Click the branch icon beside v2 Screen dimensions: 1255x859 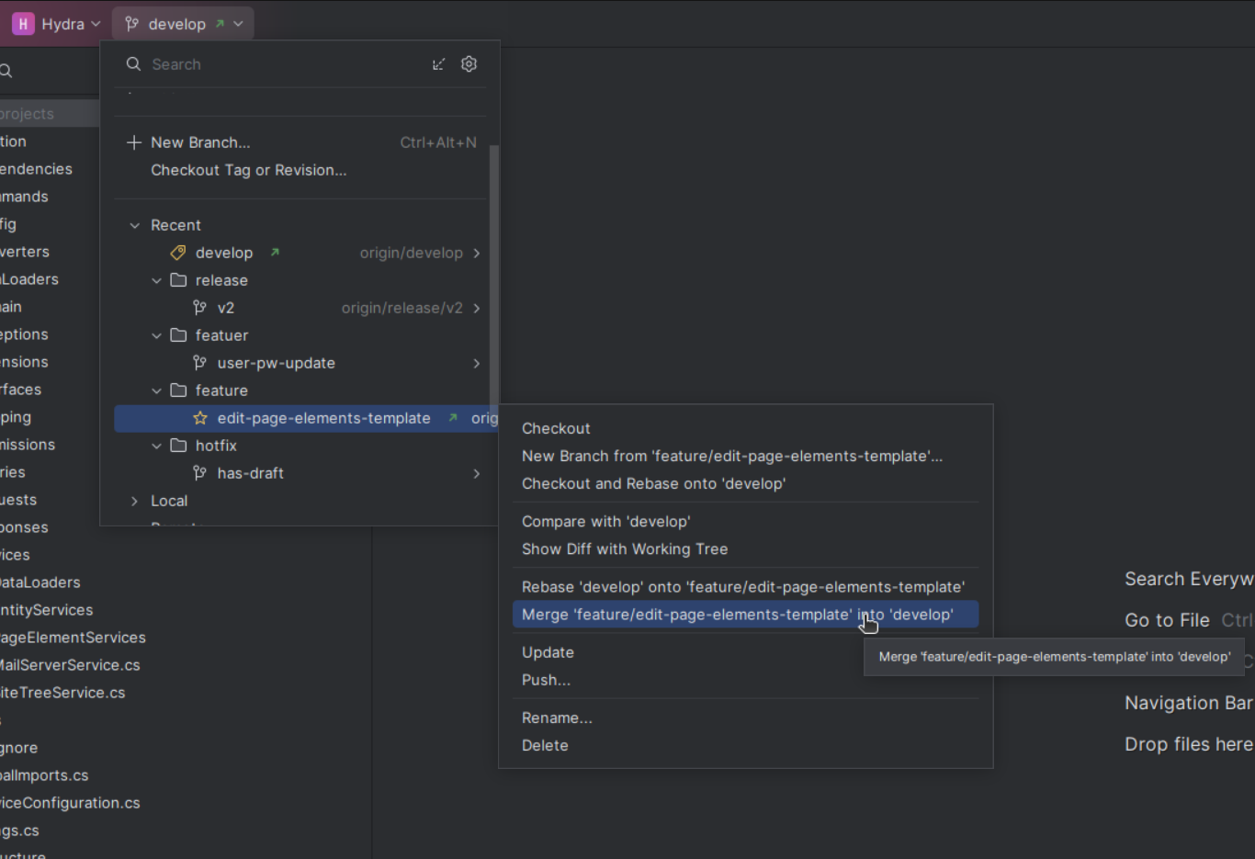(200, 308)
